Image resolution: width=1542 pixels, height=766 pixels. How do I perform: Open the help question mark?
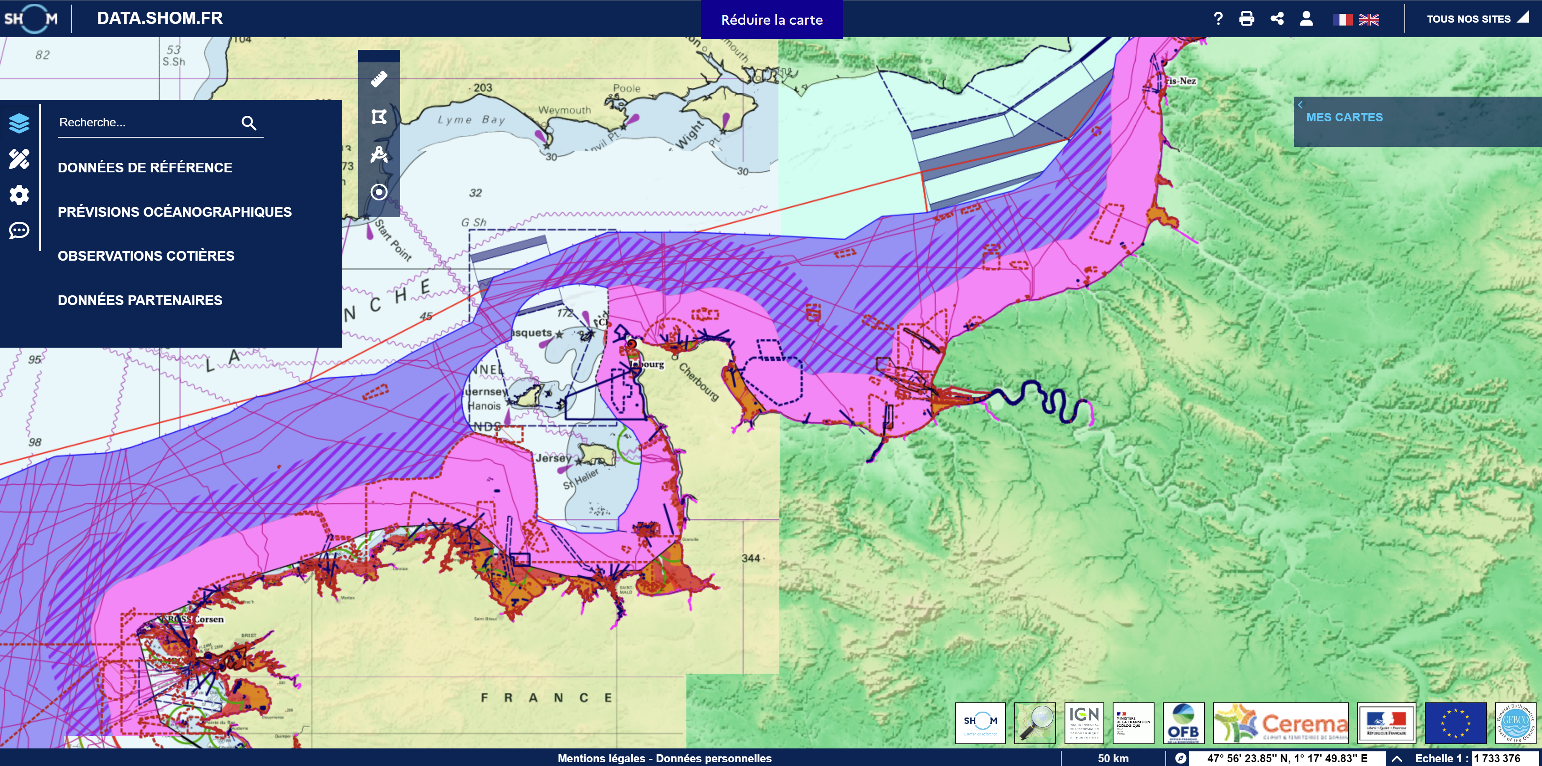point(1218,18)
